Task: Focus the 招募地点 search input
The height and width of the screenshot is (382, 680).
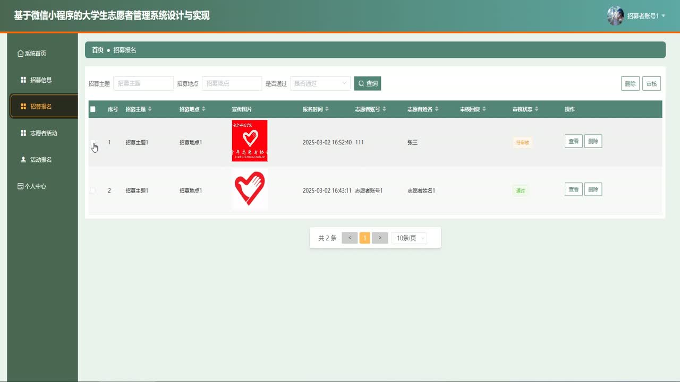Action: (232, 84)
